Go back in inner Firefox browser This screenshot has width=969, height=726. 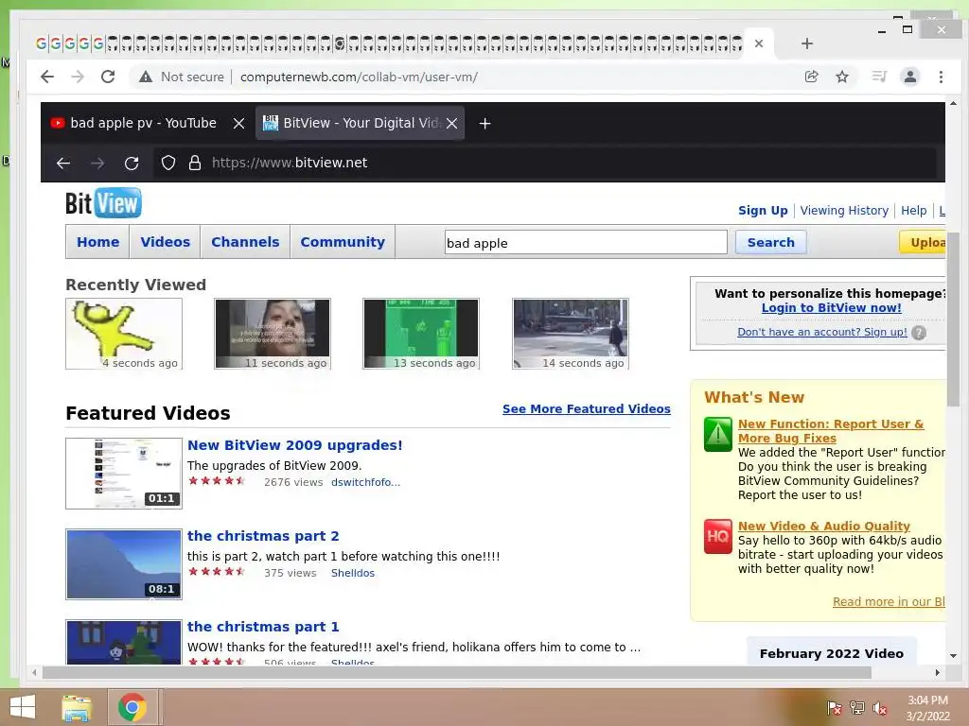(x=63, y=163)
